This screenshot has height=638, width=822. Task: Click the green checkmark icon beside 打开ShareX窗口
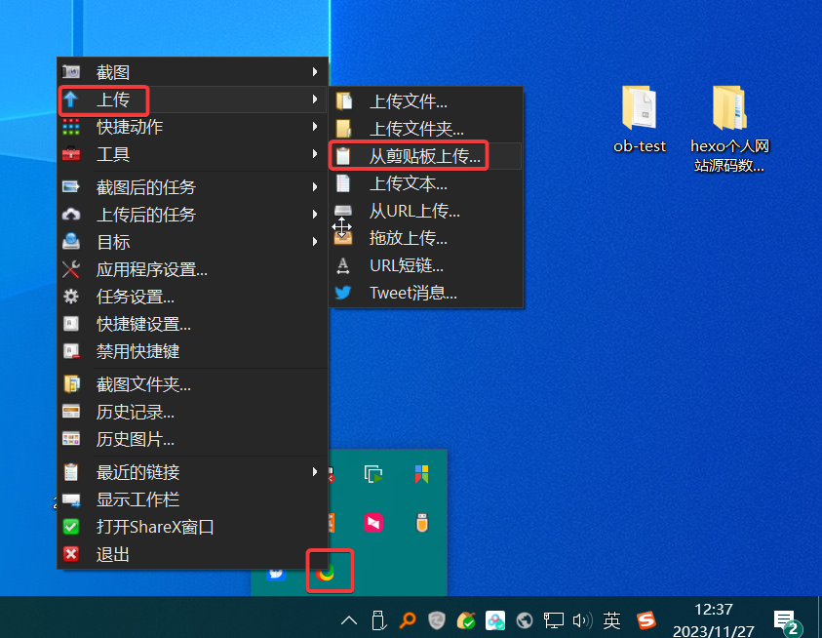[71, 527]
